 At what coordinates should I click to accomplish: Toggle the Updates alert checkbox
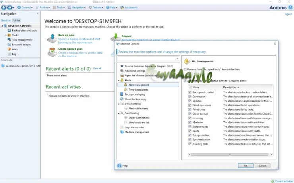(190, 101)
